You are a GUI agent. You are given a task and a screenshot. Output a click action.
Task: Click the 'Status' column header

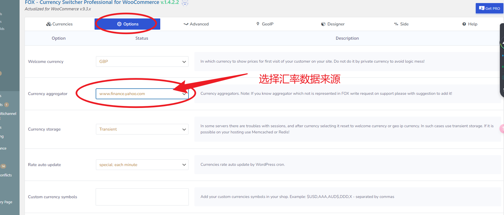(142, 38)
